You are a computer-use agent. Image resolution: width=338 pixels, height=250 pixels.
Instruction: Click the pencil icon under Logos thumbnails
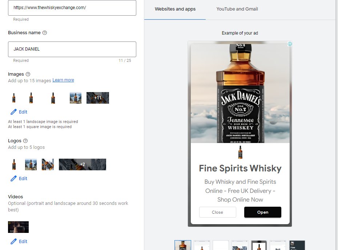coord(13,179)
